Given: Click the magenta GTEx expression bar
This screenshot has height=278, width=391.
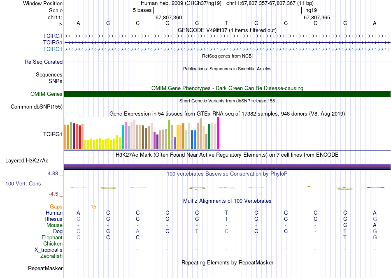Looking at the screenshot, I should (x=218, y=133).
